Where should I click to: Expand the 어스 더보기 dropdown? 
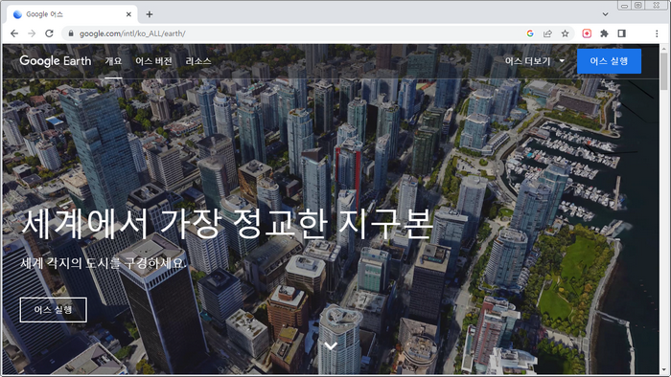[x=535, y=61]
